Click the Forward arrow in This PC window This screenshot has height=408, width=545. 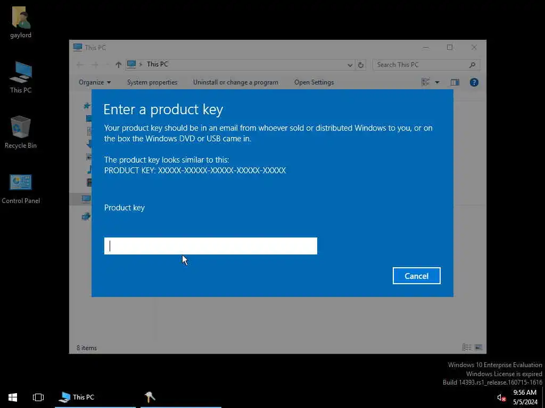pos(95,64)
